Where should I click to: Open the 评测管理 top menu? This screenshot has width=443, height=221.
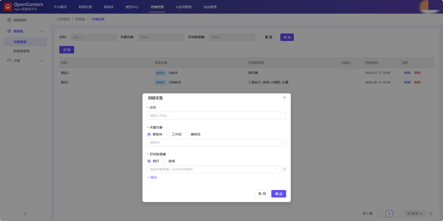(157, 7)
